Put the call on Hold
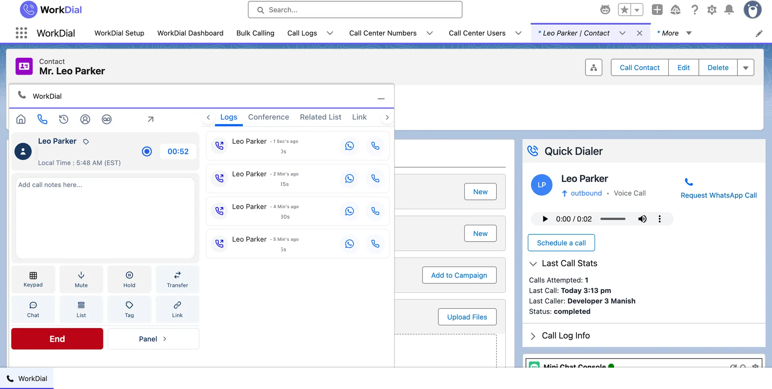 [129, 279]
